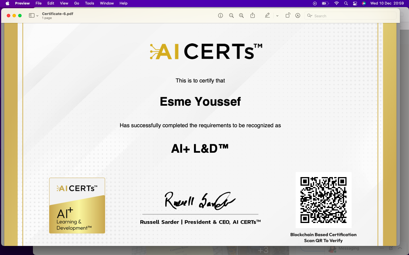
Task: Open the Messaging more options ellipsis in background window
Action: pyautogui.click(x=382, y=248)
